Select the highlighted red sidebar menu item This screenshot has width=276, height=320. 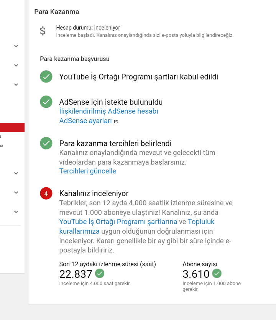[12, 127]
